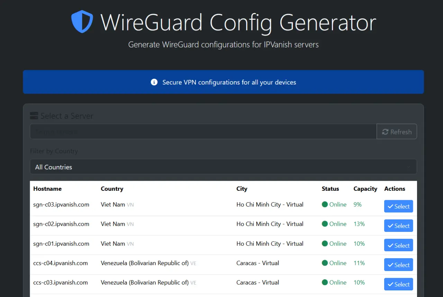Click hostname sgn-c02.ipvanish.com
443x297 pixels.
click(x=61, y=224)
